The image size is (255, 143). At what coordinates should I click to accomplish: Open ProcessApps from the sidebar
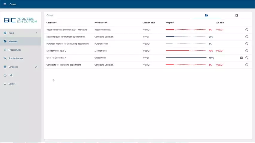pos(15,50)
